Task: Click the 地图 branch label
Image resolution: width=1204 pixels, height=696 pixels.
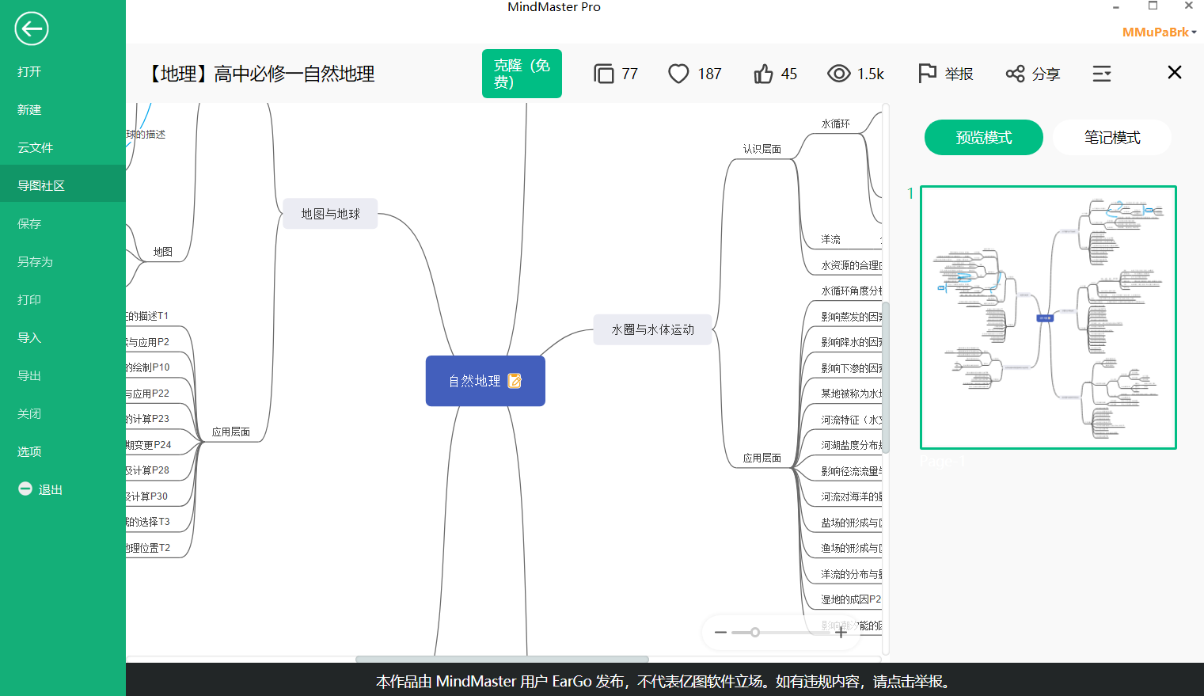Action: (163, 252)
